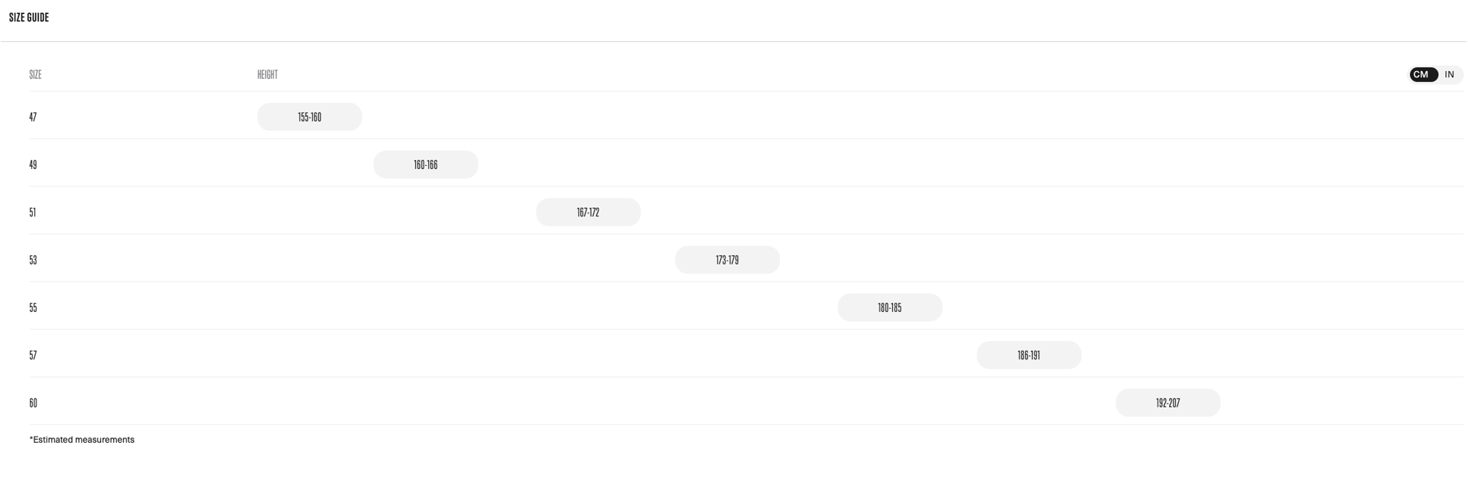Select the CM unit option
The image size is (1468, 484).
tap(1421, 75)
